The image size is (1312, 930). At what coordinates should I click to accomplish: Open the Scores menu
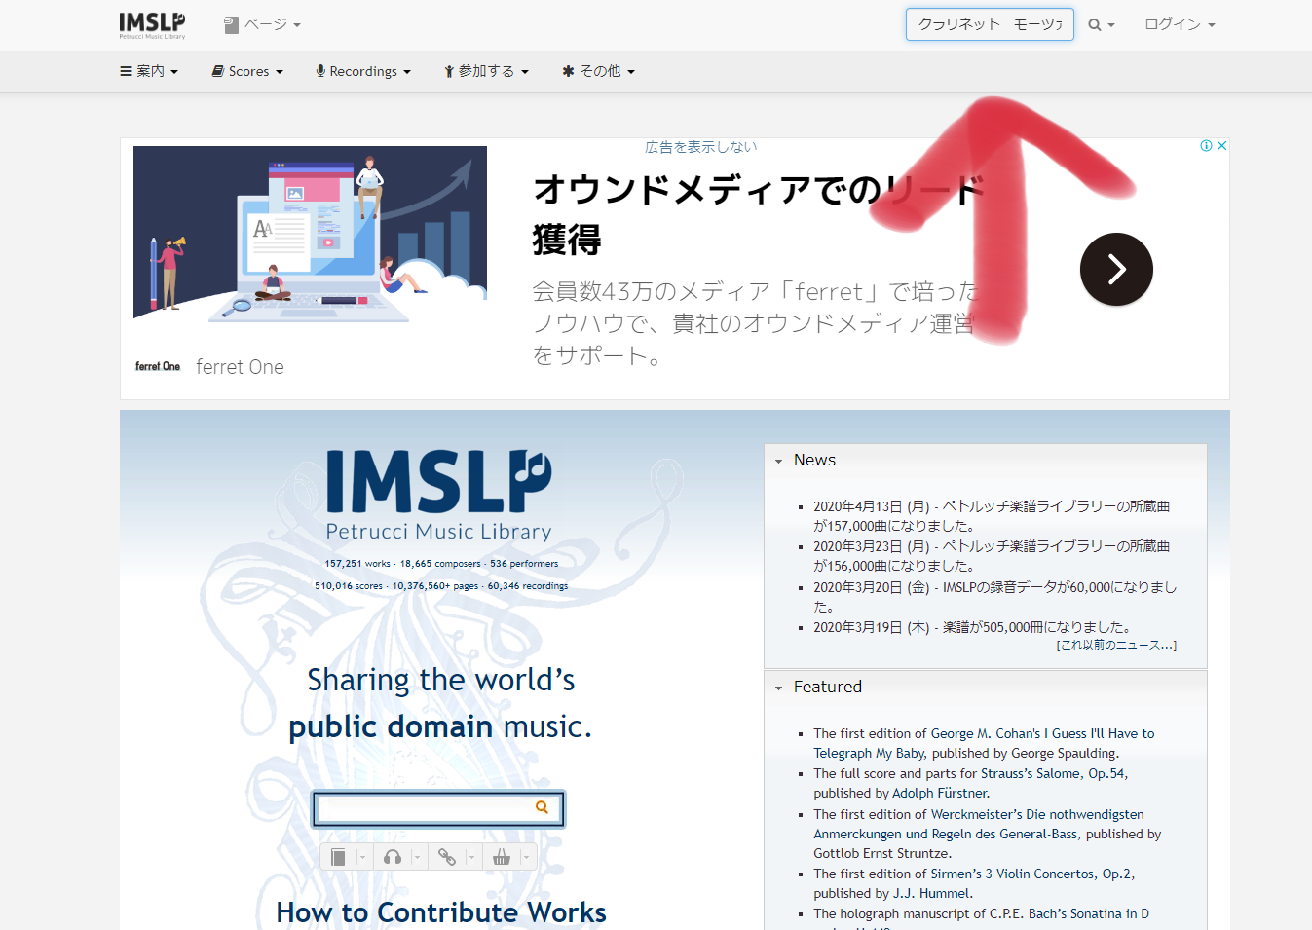[x=247, y=71]
